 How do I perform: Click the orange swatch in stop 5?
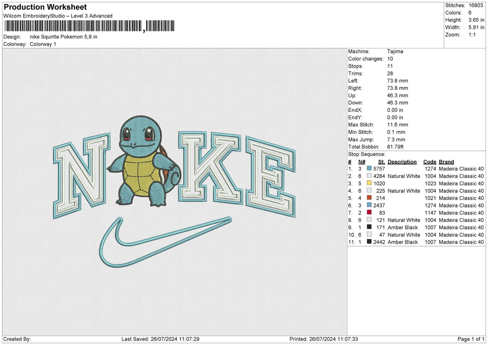[x=369, y=198]
